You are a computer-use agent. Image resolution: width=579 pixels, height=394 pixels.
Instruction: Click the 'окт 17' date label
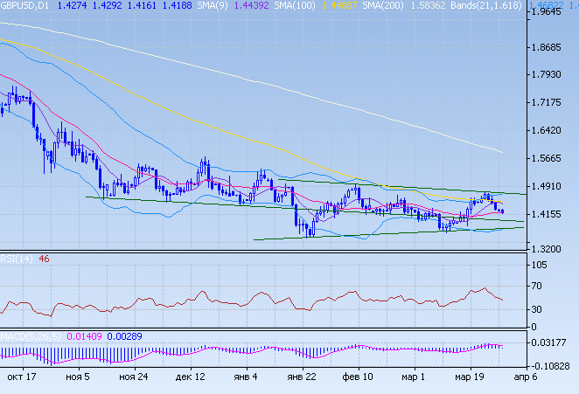pos(21,377)
